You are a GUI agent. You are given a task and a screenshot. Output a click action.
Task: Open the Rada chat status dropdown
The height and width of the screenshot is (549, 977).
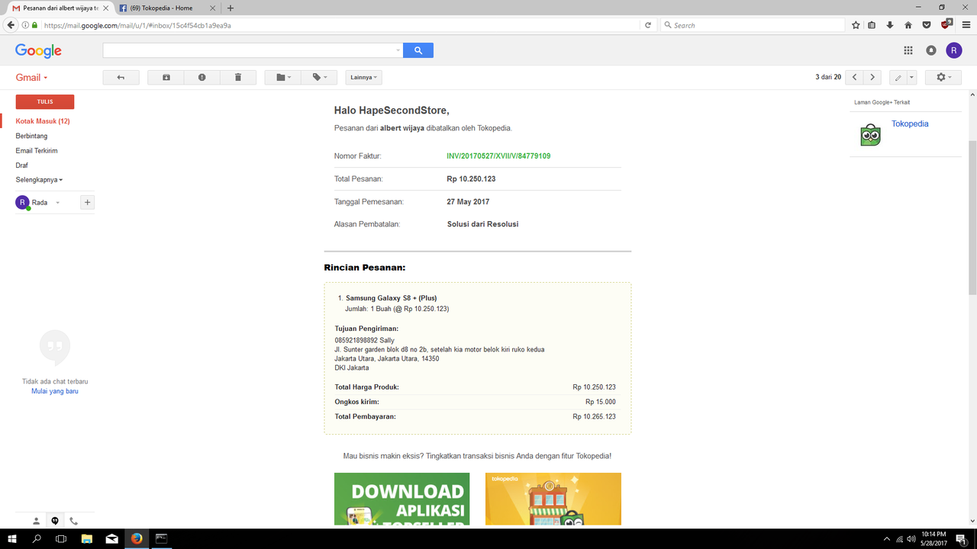click(57, 203)
